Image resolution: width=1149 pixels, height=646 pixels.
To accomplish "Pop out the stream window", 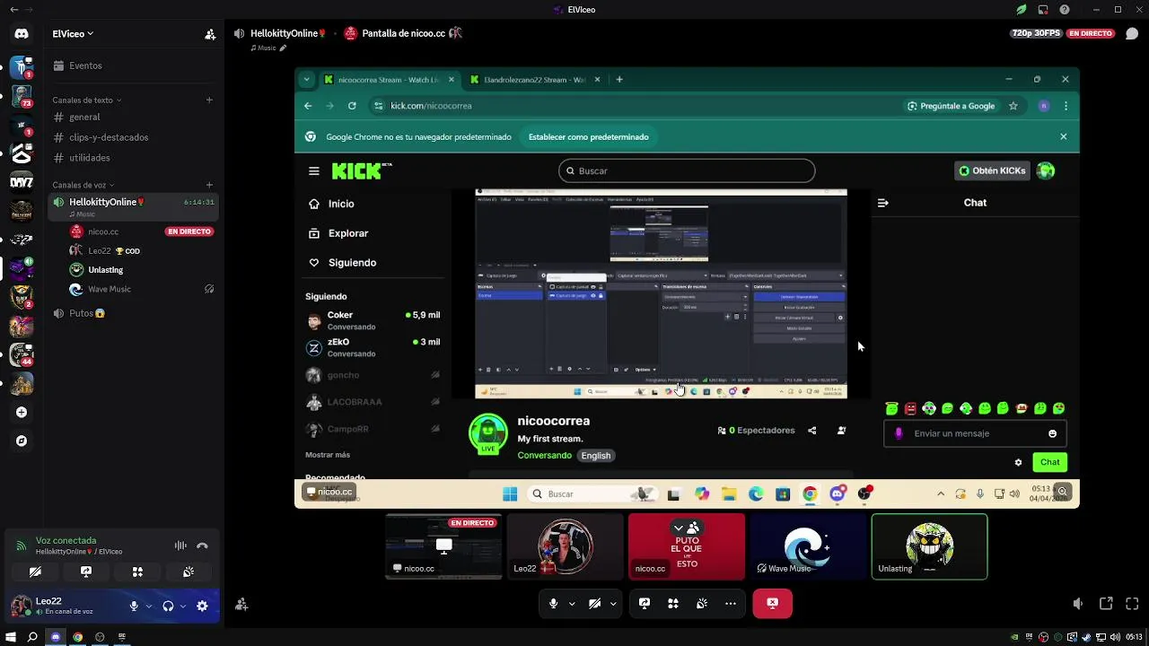I will pos(1106,604).
